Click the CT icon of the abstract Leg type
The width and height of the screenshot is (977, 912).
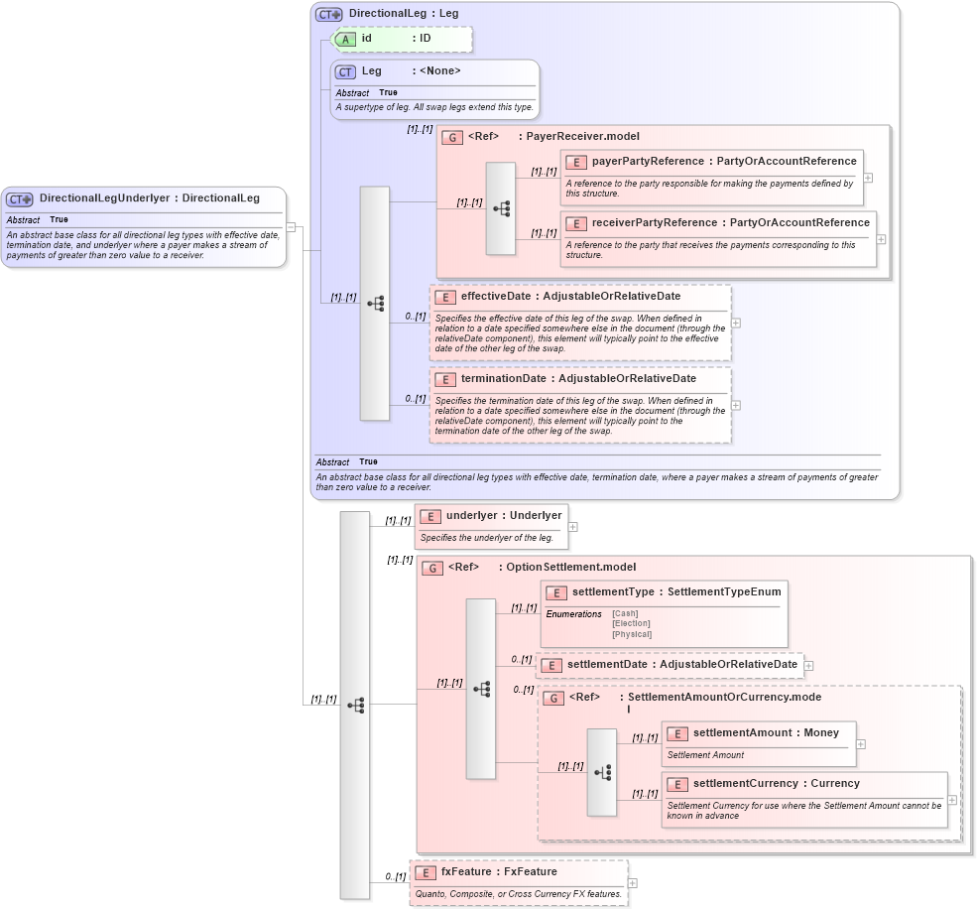pos(344,70)
